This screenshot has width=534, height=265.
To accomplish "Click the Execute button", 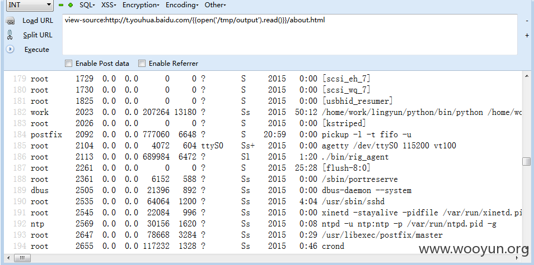I will [37, 50].
